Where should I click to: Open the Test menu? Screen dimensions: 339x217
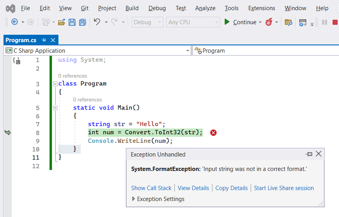[181, 8]
